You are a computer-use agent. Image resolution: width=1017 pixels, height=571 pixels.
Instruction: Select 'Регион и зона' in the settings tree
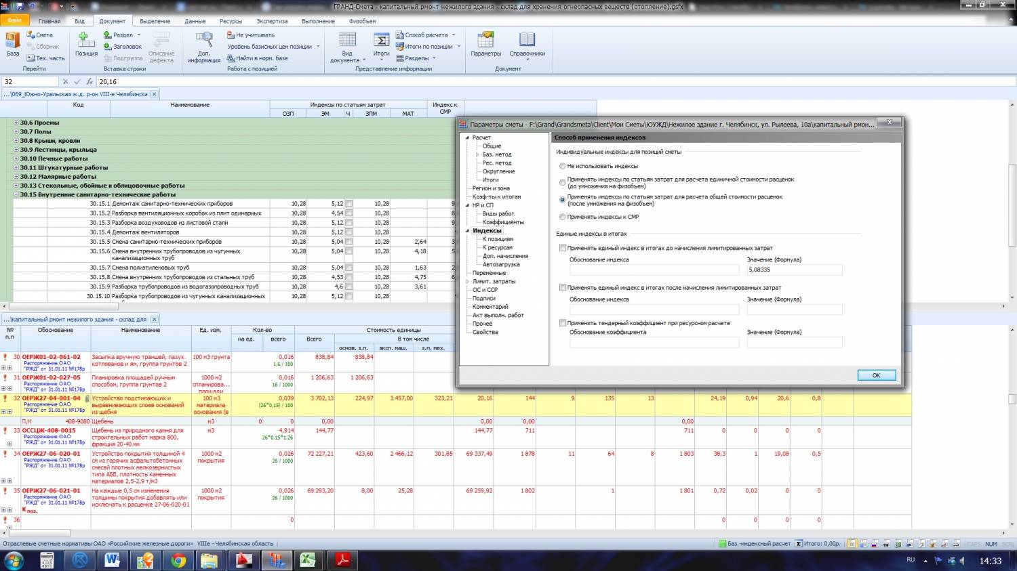coord(491,188)
